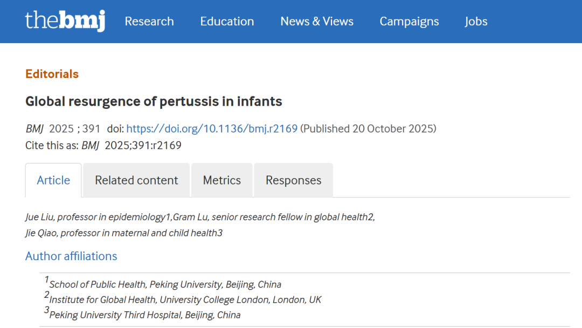582x328 pixels.
Task: Open the Research menu
Action: tap(149, 22)
